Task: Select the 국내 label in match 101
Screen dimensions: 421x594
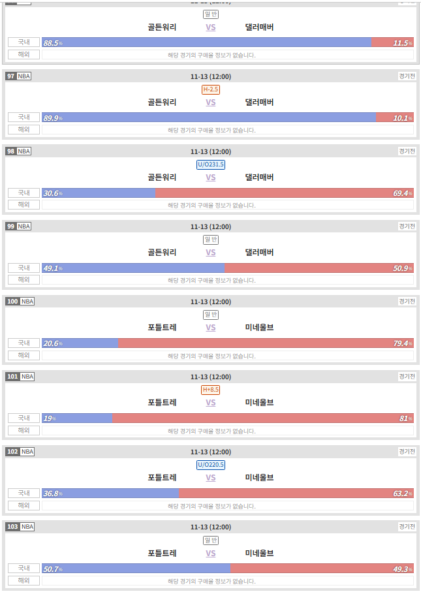Action: coord(24,418)
